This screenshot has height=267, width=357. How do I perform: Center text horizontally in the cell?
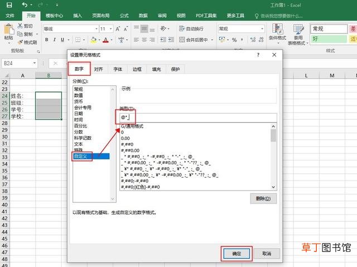click(144, 40)
